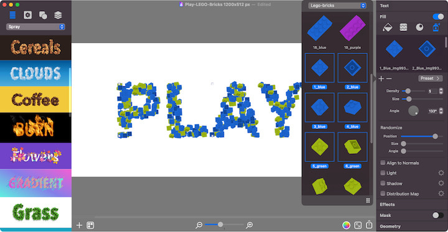448x232 pixels.
Task: Click the Randomize Size slider handle
Action: 403,144
